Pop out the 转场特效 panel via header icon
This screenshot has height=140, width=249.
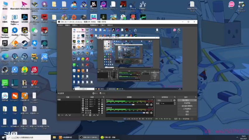coord(175,97)
